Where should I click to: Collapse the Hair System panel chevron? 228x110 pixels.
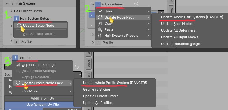coord(7,3)
